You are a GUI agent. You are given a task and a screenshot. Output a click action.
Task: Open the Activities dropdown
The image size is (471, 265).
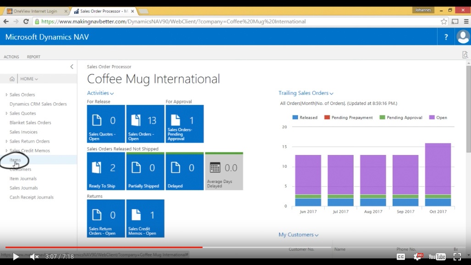coord(100,93)
